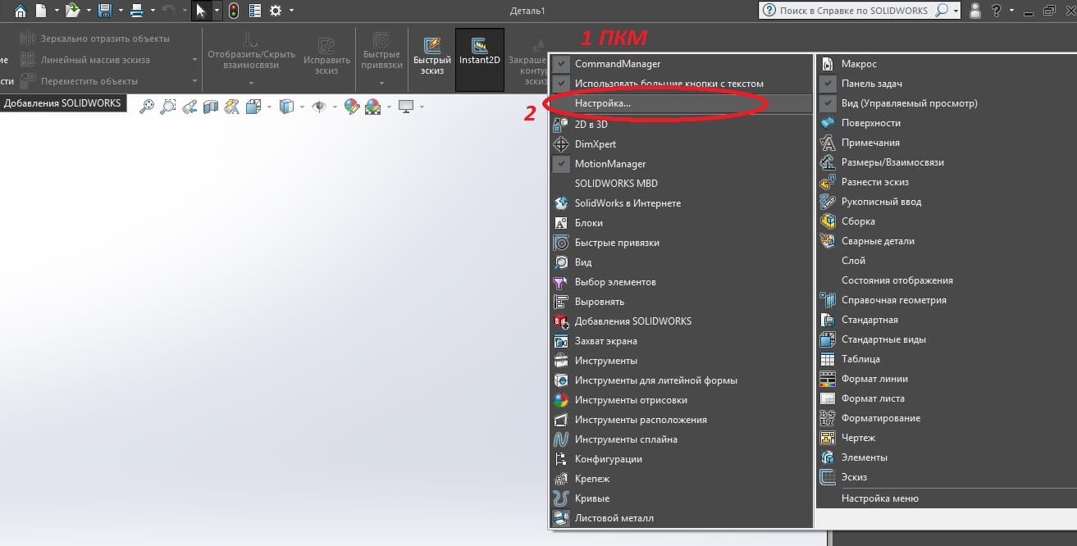
Task: Enable the DimXpert toolbar
Action: point(682,144)
